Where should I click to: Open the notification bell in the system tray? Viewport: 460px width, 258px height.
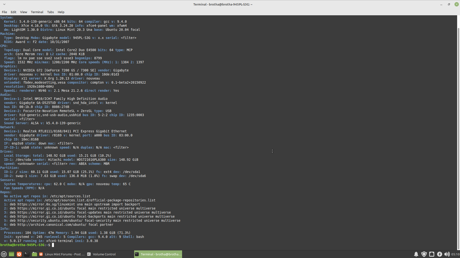coord(416,254)
